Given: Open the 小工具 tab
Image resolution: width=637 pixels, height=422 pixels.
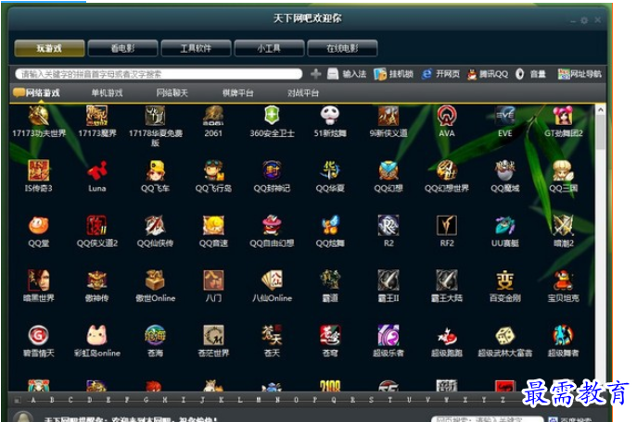Looking at the screenshot, I should coord(269,48).
